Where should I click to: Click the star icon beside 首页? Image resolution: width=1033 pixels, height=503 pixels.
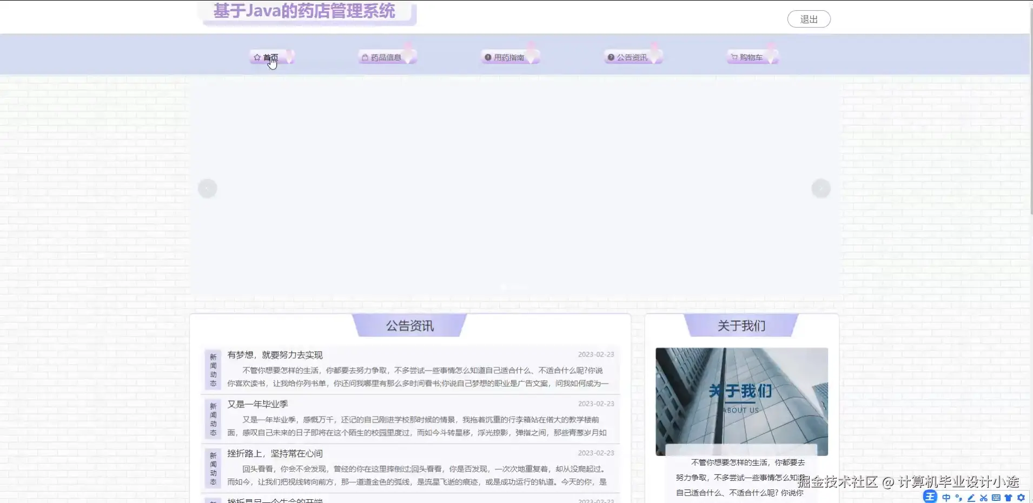coord(257,57)
